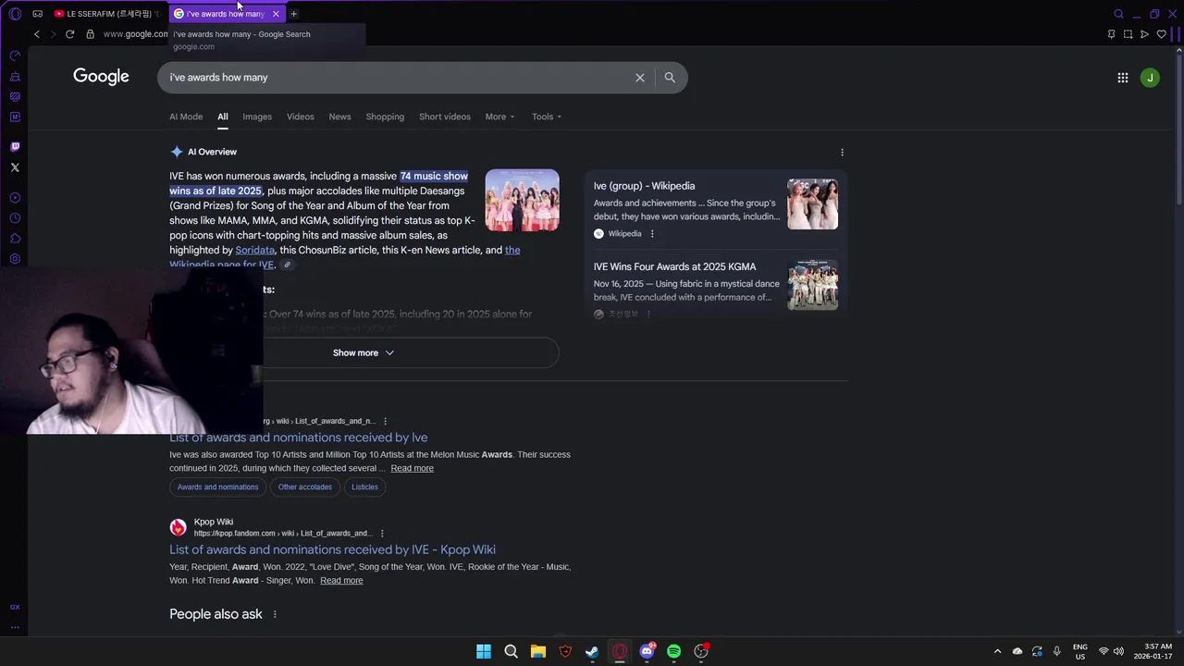
Task: Click the Google logo
Action: [x=101, y=77]
